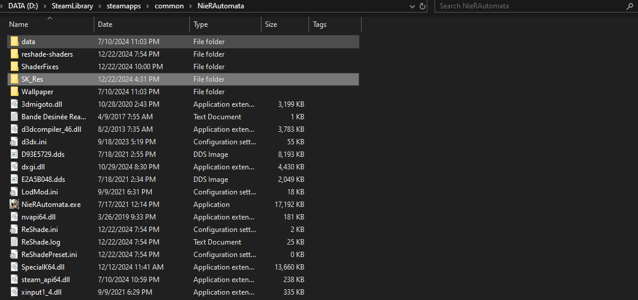Refresh the NieRAutomata folder view
This screenshot has width=638, height=300.
click(423, 6)
